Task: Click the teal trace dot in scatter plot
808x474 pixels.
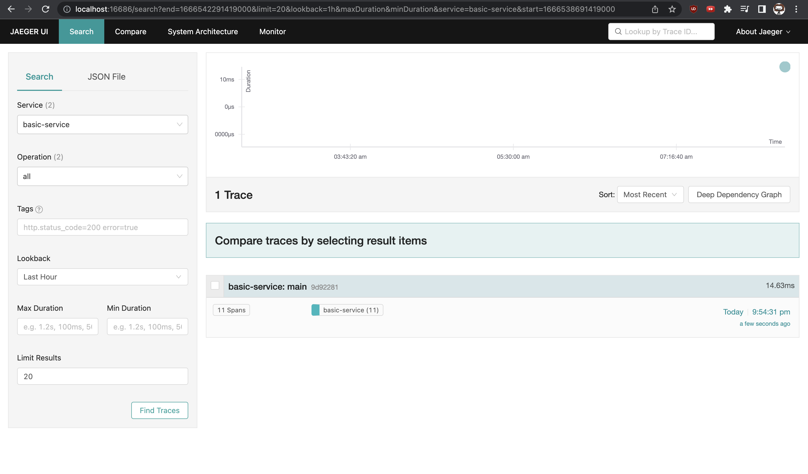Action: tap(784, 67)
